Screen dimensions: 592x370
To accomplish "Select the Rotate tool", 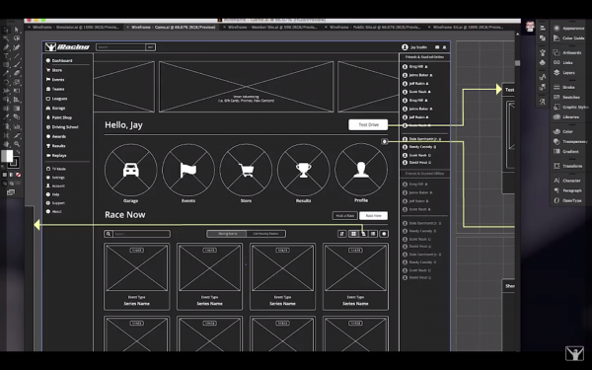I will coord(6,82).
